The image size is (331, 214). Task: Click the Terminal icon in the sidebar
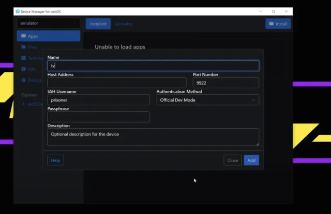pyautogui.click(x=23, y=58)
